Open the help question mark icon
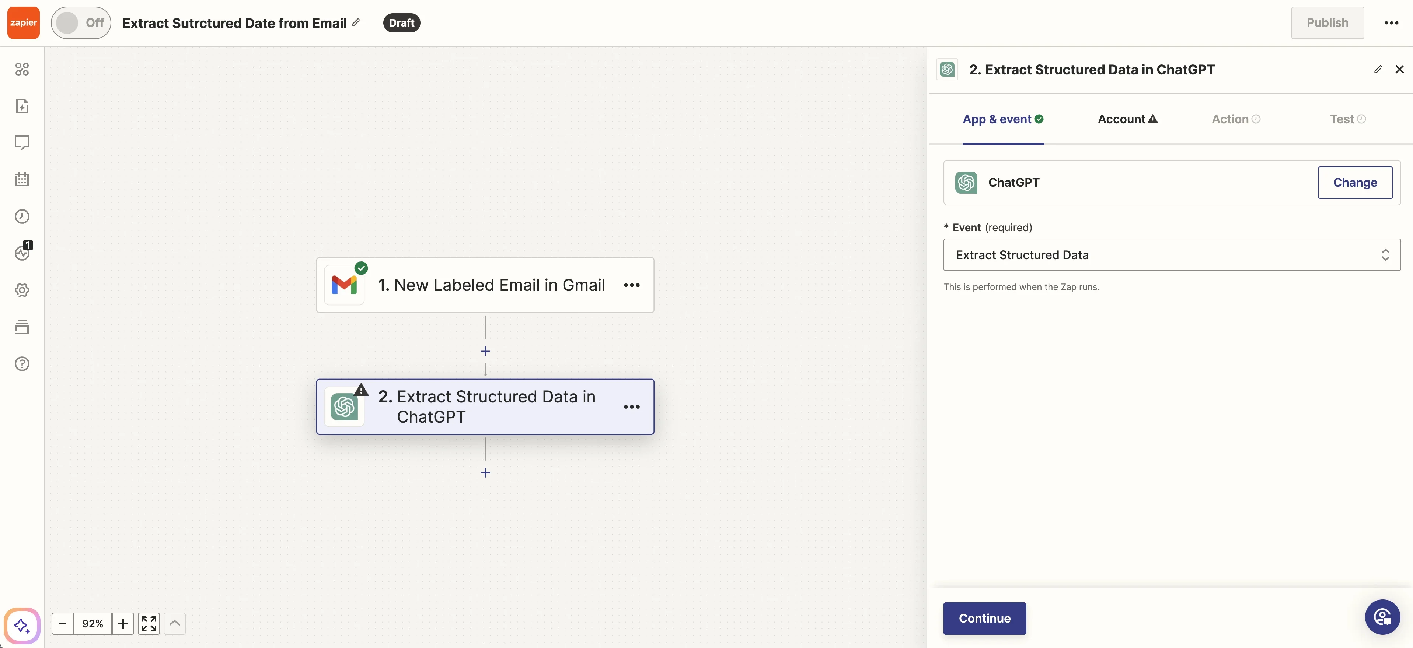The height and width of the screenshot is (648, 1413). click(22, 364)
